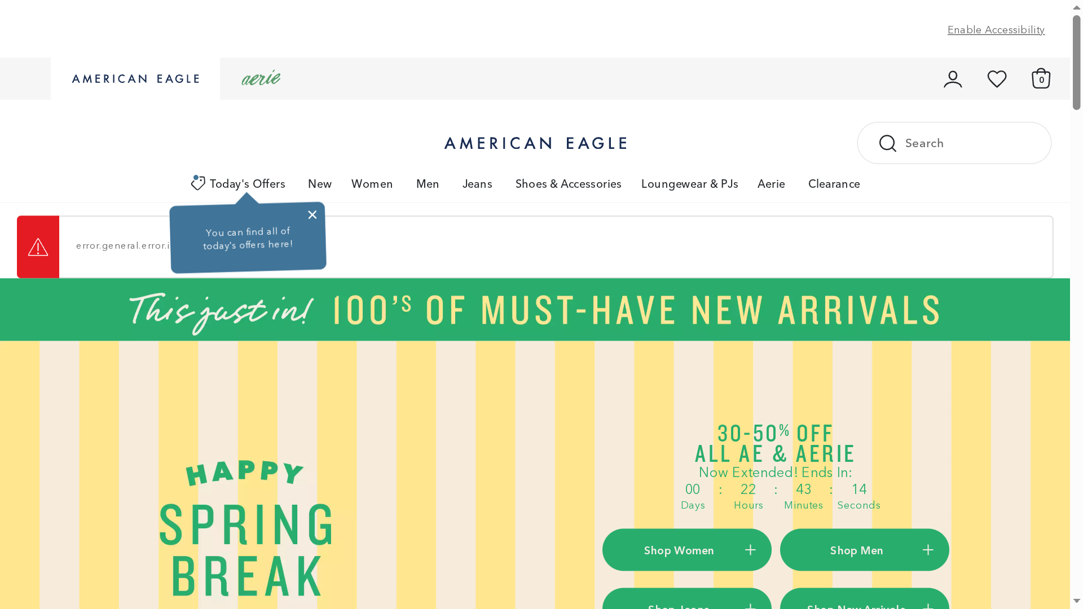1083x609 pixels.
Task: Open the Aerie navigation menu
Action: pyautogui.click(x=771, y=184)
